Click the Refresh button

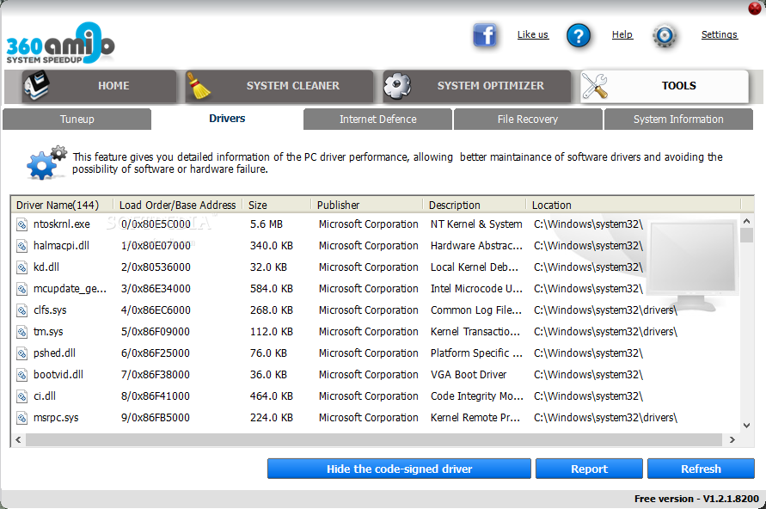(x=701, y=469)
